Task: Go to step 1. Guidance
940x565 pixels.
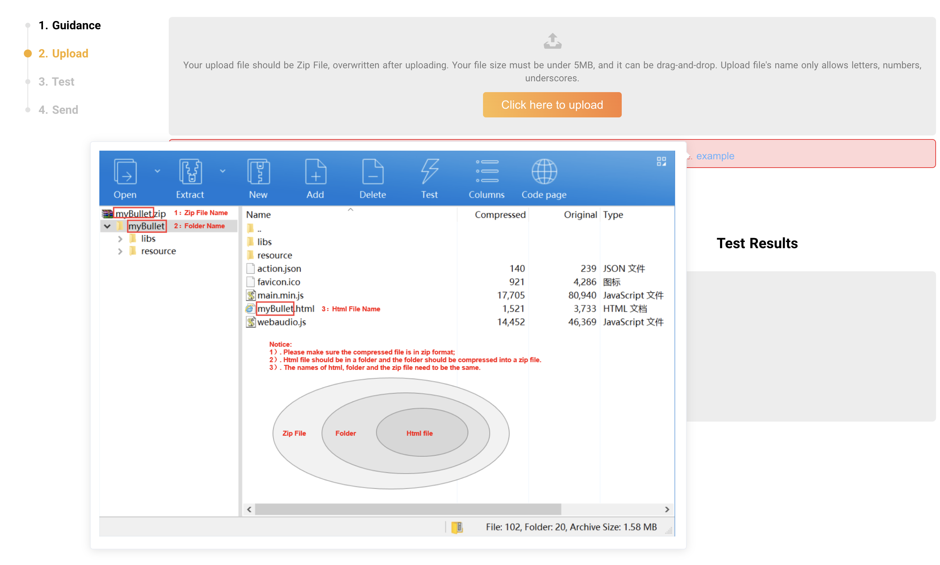Action: (x=70, y=25)
